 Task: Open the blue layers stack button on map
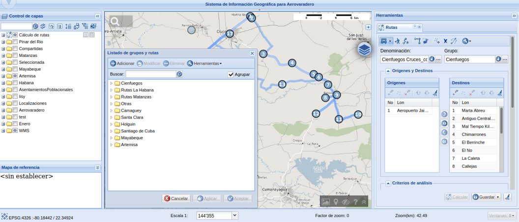(364, 49)
